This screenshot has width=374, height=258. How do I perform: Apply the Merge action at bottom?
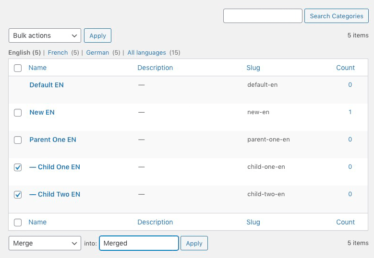tap(194, 243)
